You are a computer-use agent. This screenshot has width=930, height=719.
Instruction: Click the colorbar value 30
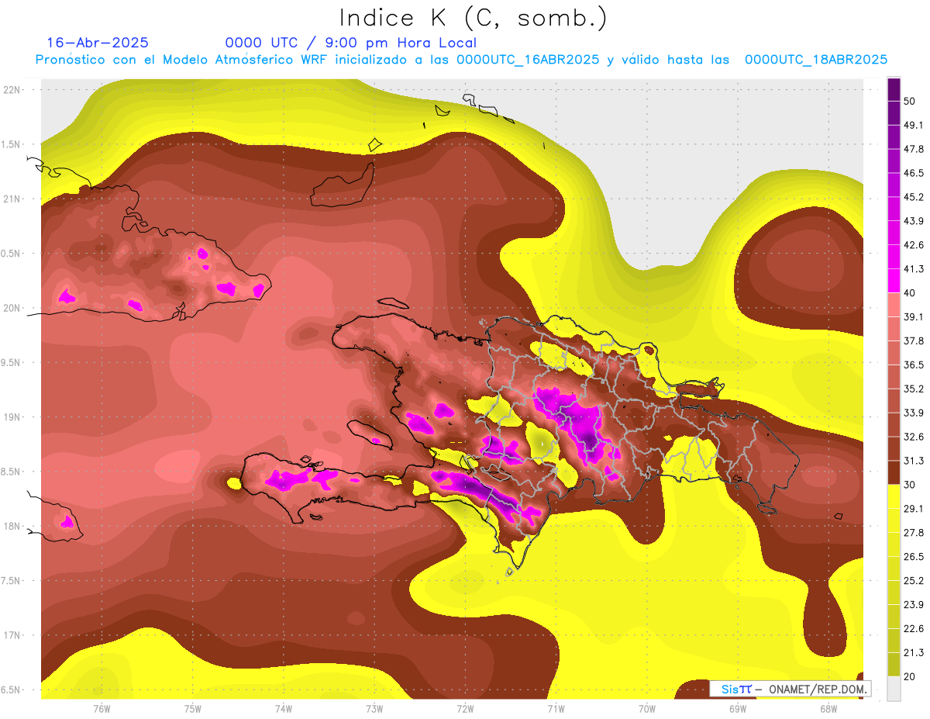[x=910, y=485]
